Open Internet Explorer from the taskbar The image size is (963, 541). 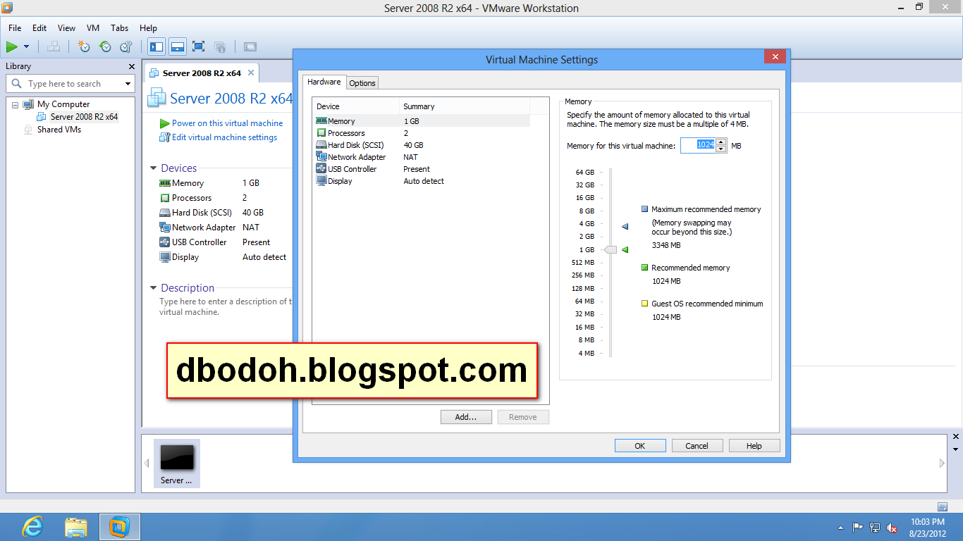[32, 527]
